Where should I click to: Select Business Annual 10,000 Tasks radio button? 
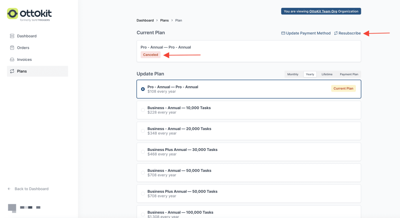(x=143, y=110)
